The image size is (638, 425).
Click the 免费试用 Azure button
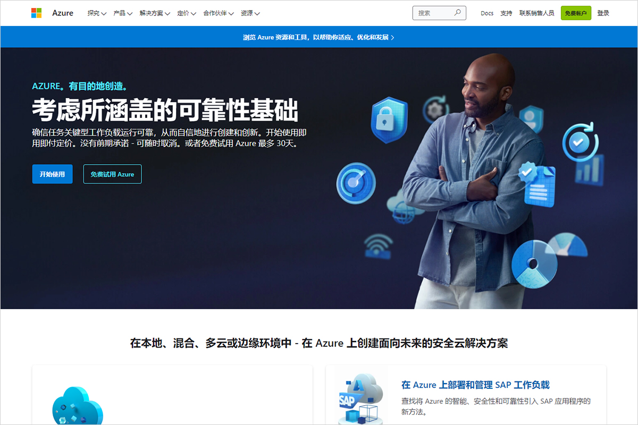click(112, 174)
